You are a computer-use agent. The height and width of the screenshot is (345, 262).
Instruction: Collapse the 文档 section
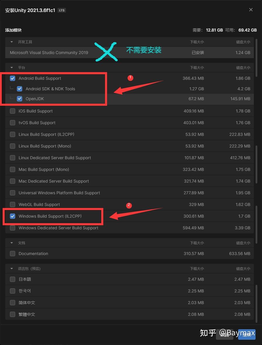(x=12, y=243)
